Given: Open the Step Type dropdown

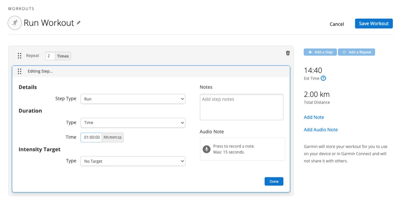Looking at the screenshot, I should pyautogui.click(x=133, y=99).
